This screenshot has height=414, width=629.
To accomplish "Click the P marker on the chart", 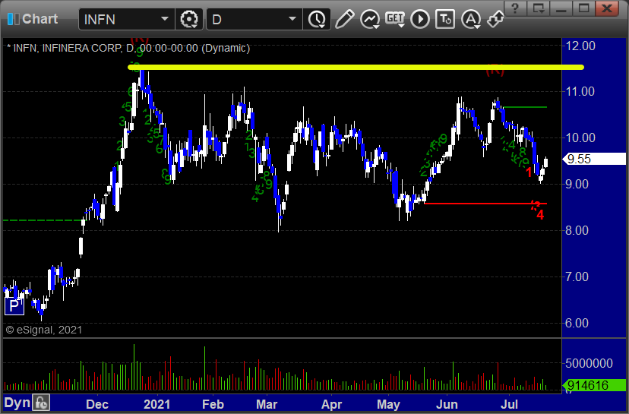I will pyautogui.click(x=14, y=306).
